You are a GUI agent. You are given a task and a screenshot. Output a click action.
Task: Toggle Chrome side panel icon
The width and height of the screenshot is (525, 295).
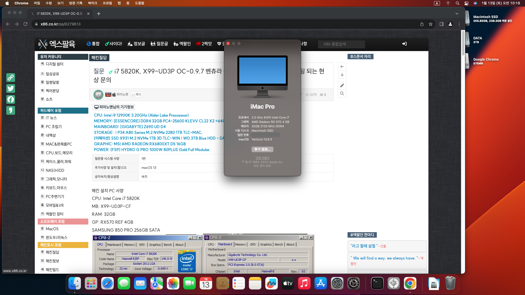point(441,24)
